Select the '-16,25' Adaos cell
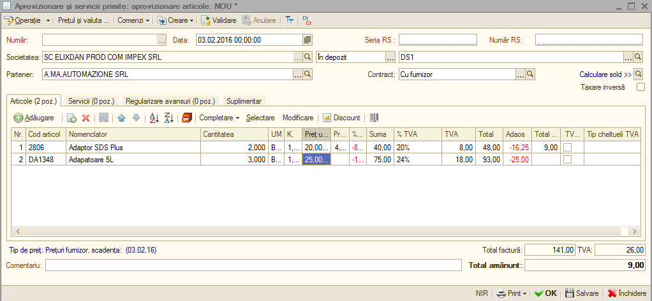 coord(517,147)
